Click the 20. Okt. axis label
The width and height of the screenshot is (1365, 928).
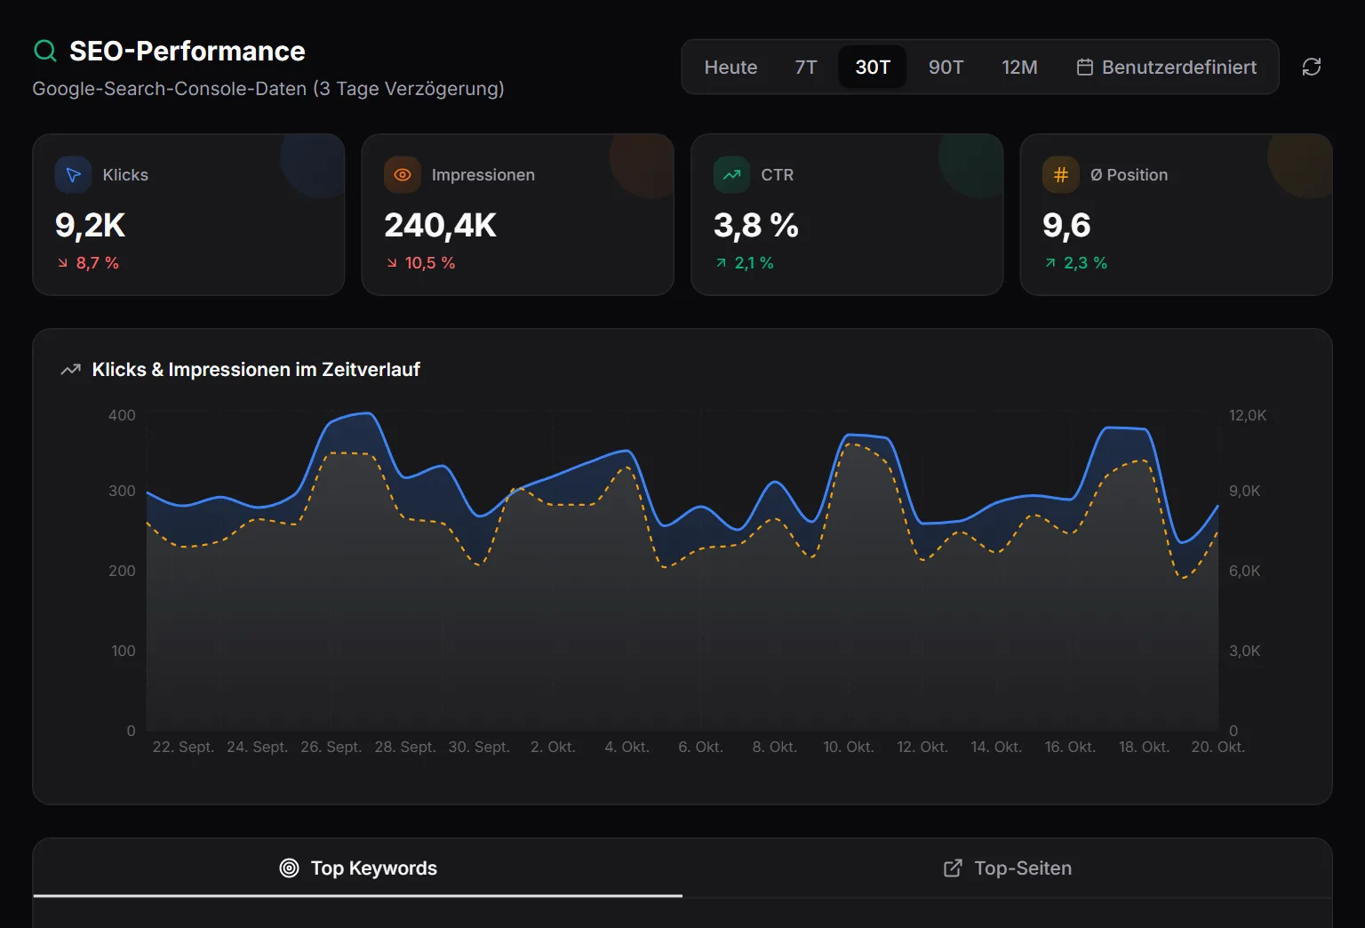click(1218, 748)
